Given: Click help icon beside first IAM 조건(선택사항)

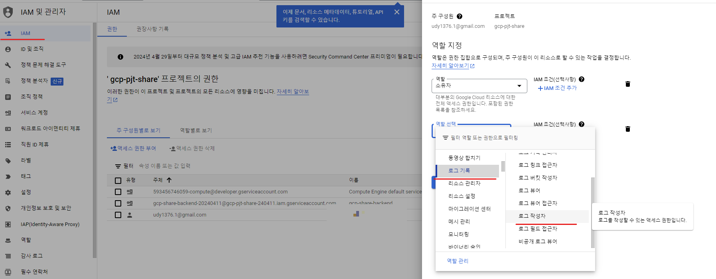Looking at the screenshot, I should pyautogui.click(x=582, y=79).
